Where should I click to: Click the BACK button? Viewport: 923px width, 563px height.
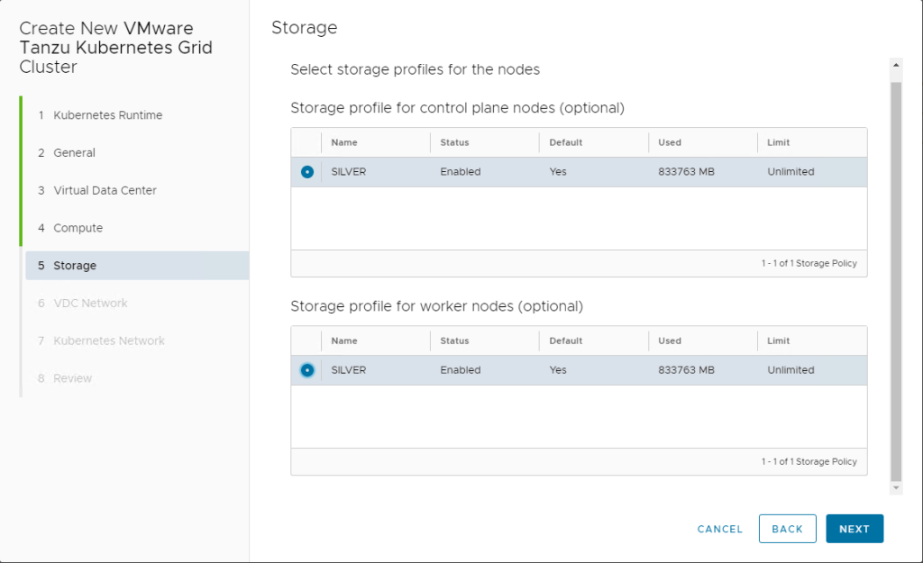coord(787,528)
